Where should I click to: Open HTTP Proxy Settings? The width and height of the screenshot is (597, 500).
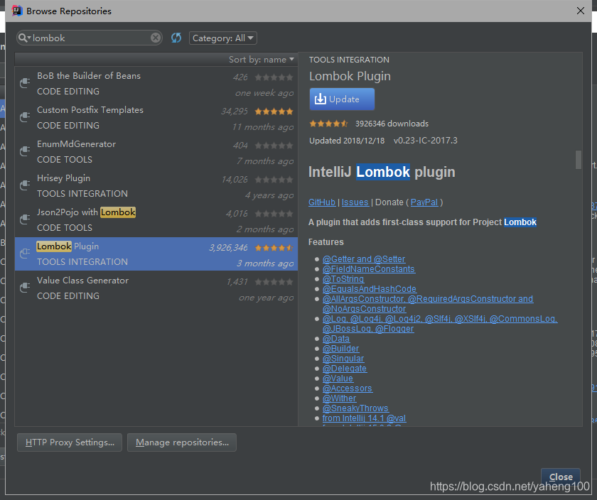tap(70, 442)
